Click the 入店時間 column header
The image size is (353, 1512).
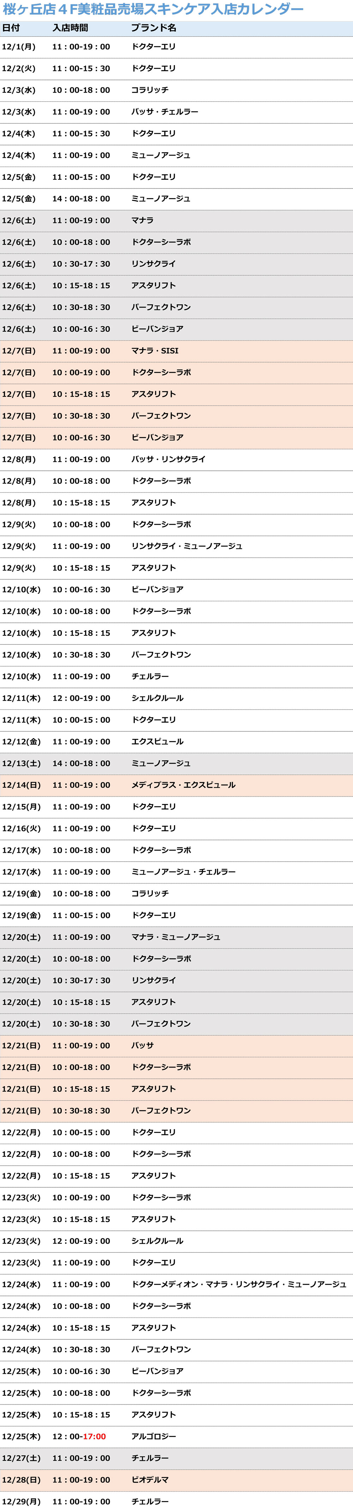click(x=70, y=28)
